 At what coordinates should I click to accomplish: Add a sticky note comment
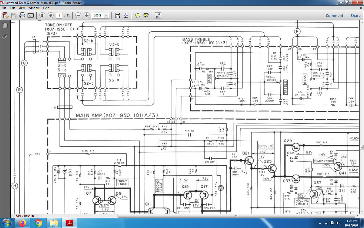(x=138, y=15)
